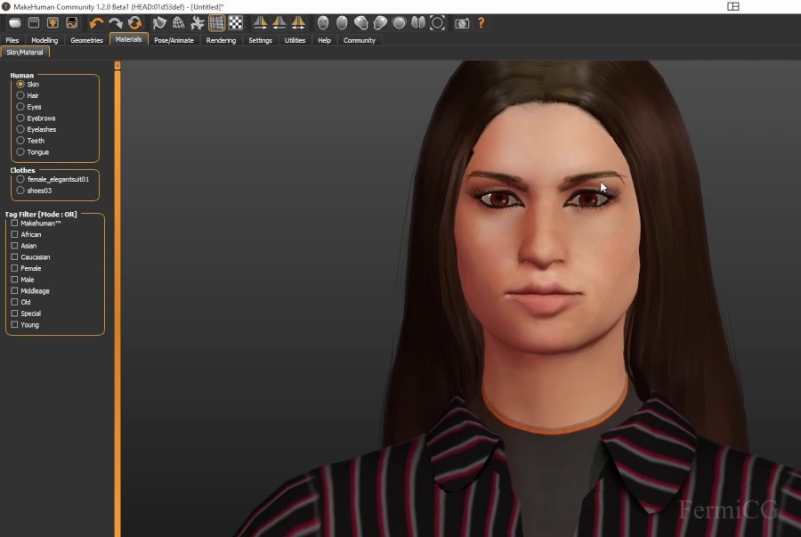Select the Eyelashes radio button
This screenshot has width=801, height=537.
20,129
